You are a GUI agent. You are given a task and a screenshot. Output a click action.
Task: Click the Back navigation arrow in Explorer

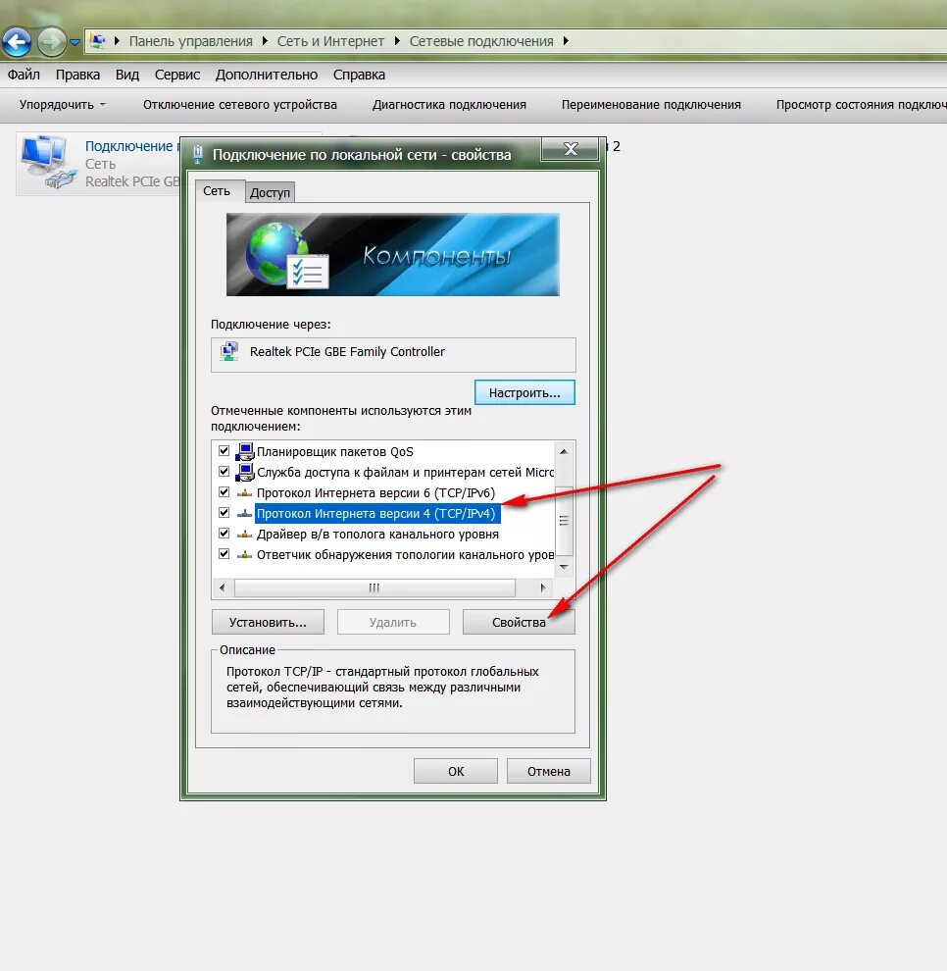[17, 41]
